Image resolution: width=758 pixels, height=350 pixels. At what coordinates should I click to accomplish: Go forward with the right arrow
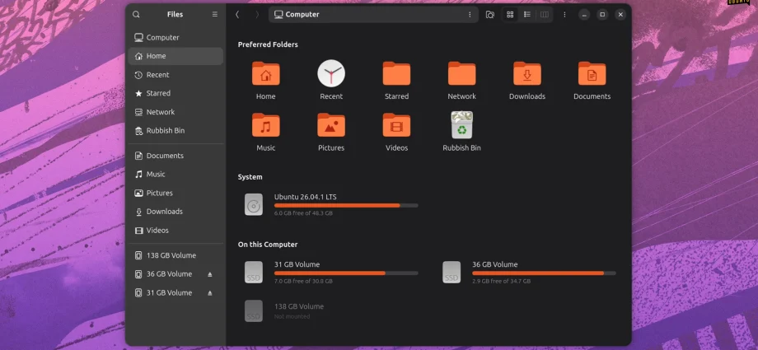[x=257, y=15]
